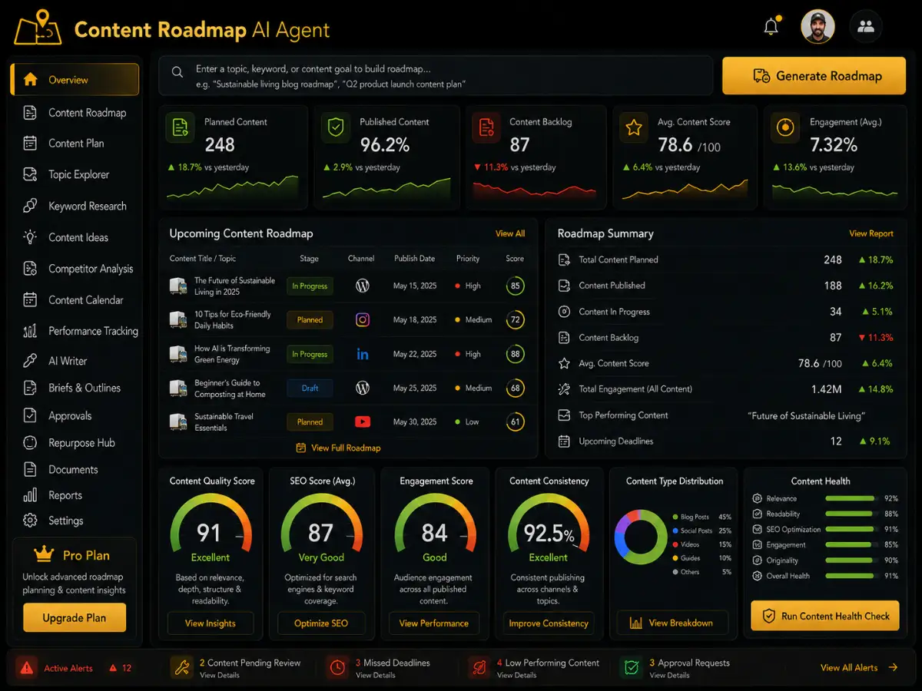Click the Content Quality Score gauge
This screenshot has height=691, width=922.
click(x=210, y=525)
